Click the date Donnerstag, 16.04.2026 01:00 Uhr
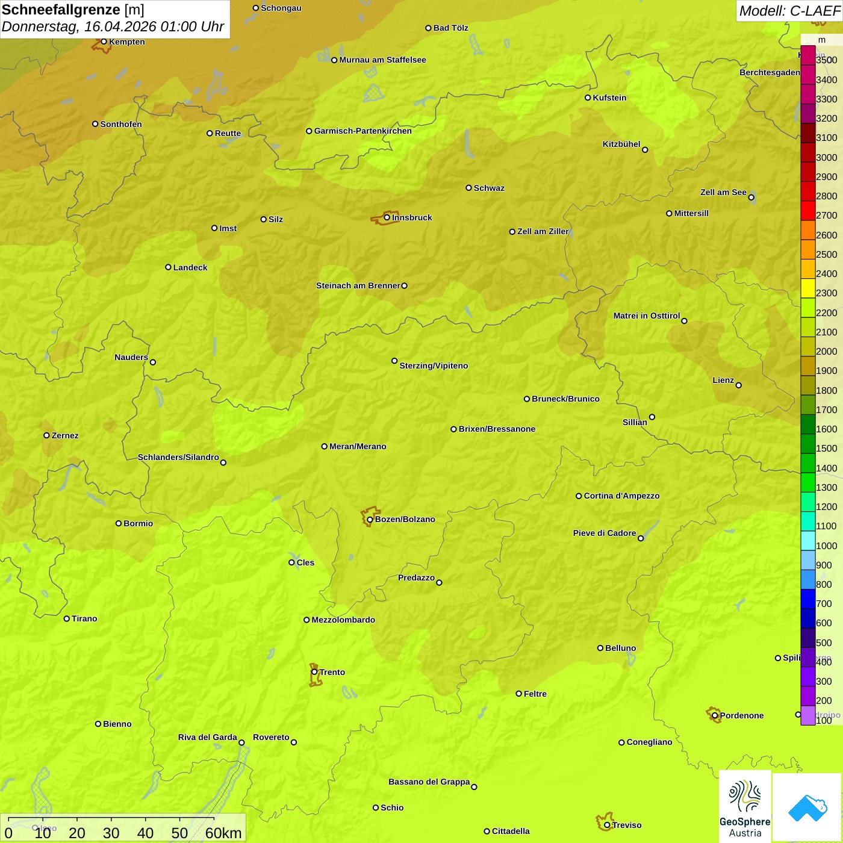 [113, 26]
